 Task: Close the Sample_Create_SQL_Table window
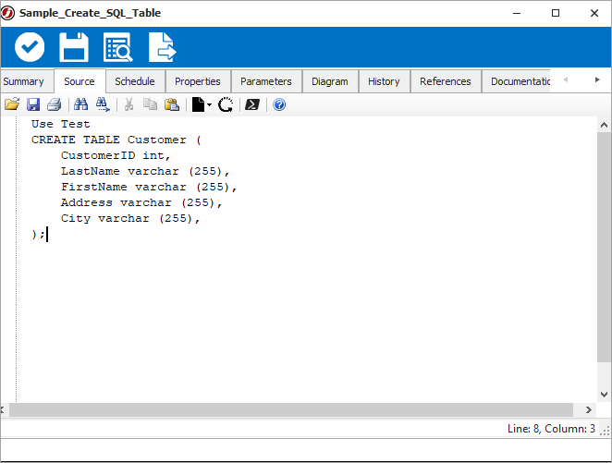tap(594, 13)
